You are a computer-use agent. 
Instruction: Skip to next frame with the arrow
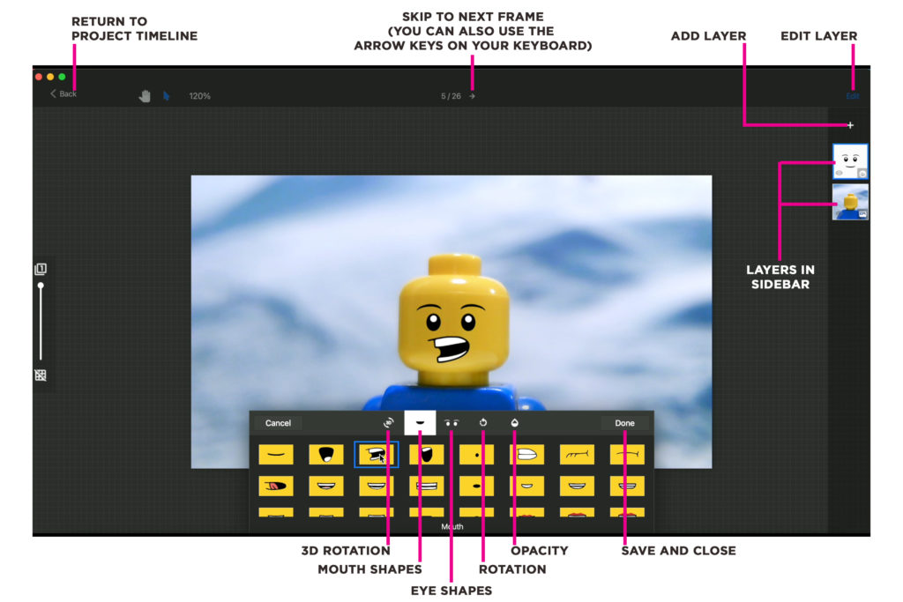click(x=473, y=95)
